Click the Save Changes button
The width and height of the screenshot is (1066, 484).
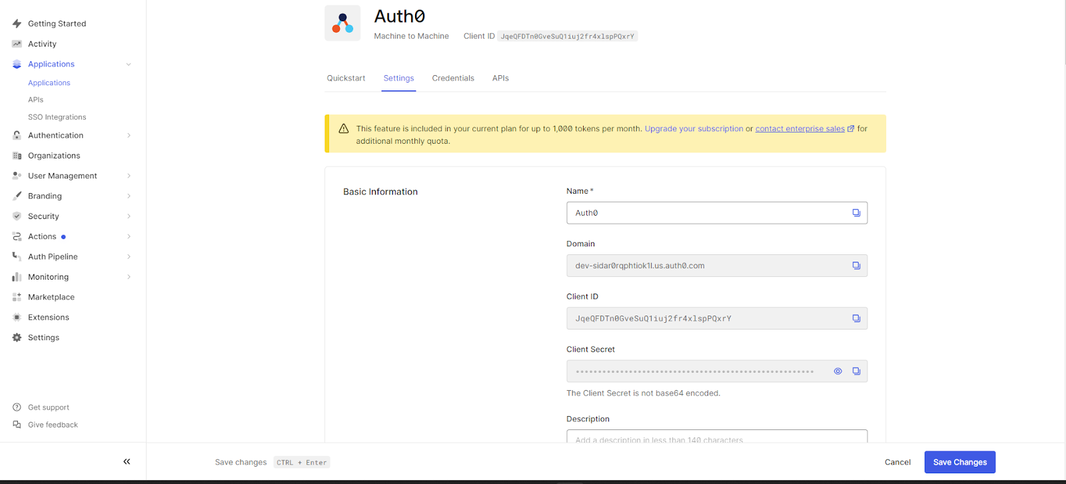[x=960, y=462]
